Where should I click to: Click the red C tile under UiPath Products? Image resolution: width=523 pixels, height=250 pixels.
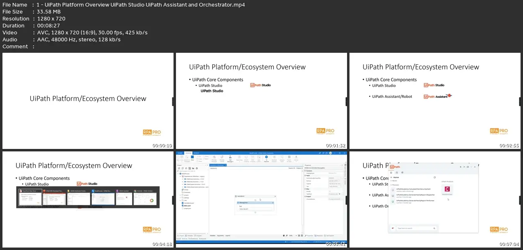(447, 189)
